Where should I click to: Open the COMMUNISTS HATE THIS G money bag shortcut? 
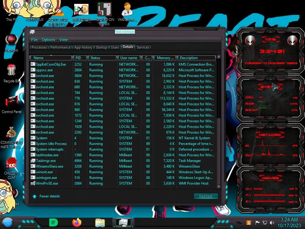click(12, 137)
